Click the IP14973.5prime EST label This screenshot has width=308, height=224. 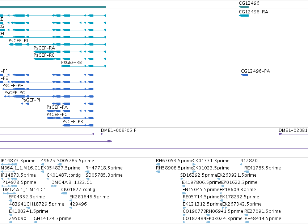19,182
